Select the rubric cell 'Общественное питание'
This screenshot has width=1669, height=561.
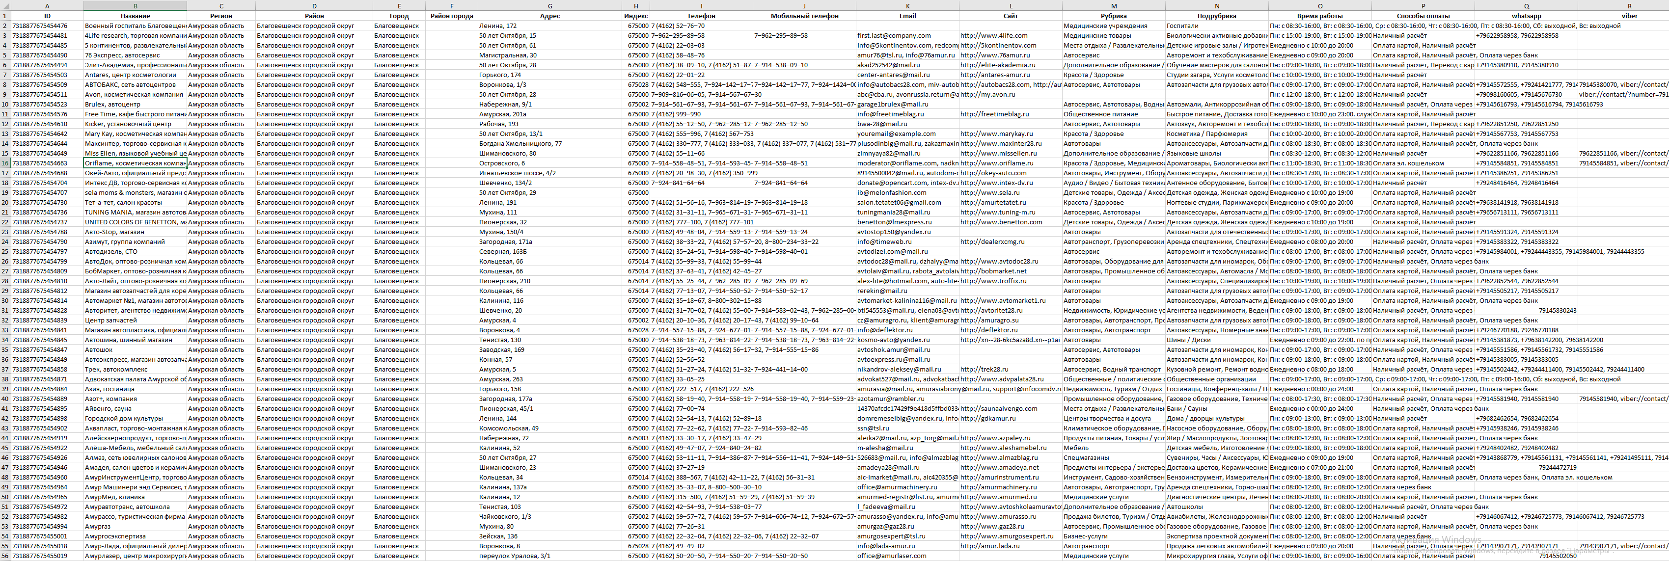[1113, 114]
